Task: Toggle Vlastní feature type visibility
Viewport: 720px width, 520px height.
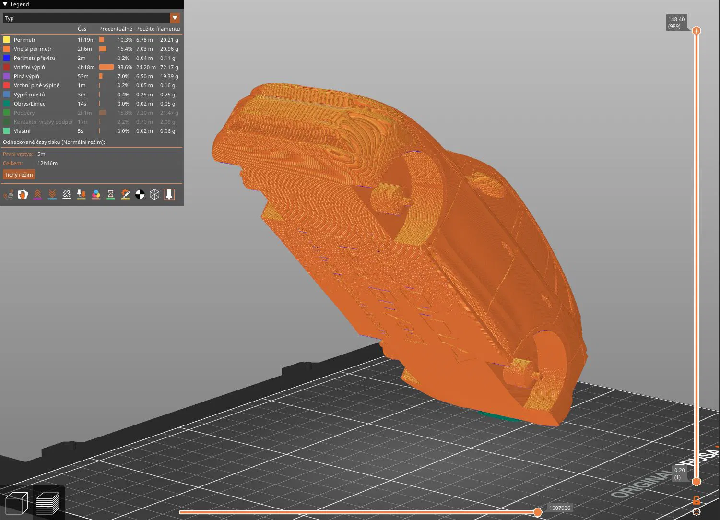Action: (91, 131)
